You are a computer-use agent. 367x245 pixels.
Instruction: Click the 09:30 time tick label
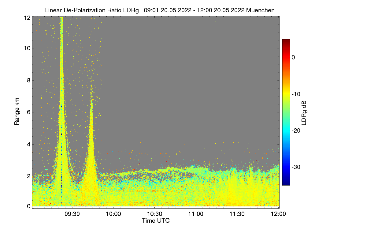click(x=72, y=214)
